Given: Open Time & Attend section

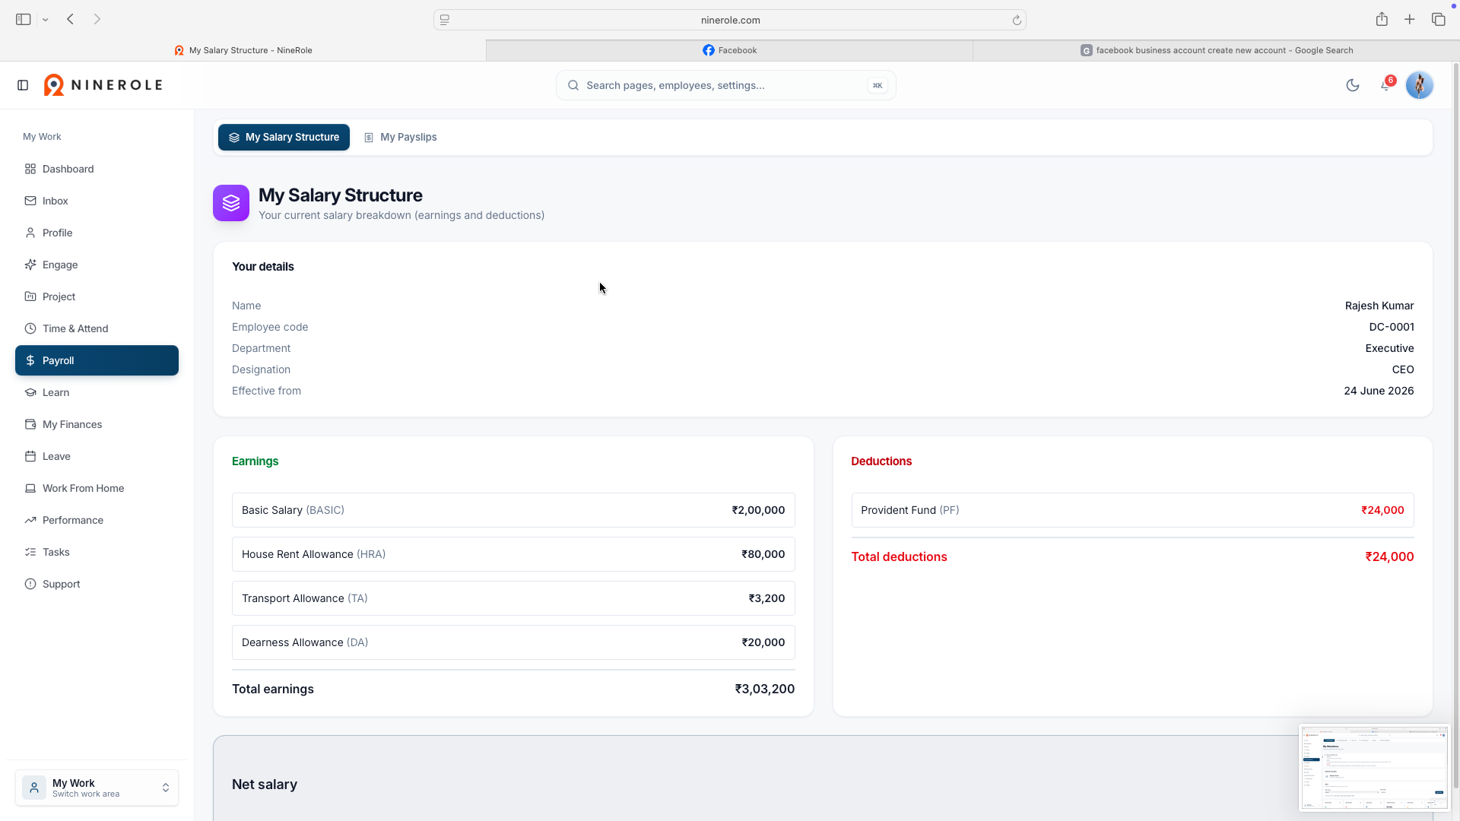Looking at the screenshot, I should (x=97, y=328).
